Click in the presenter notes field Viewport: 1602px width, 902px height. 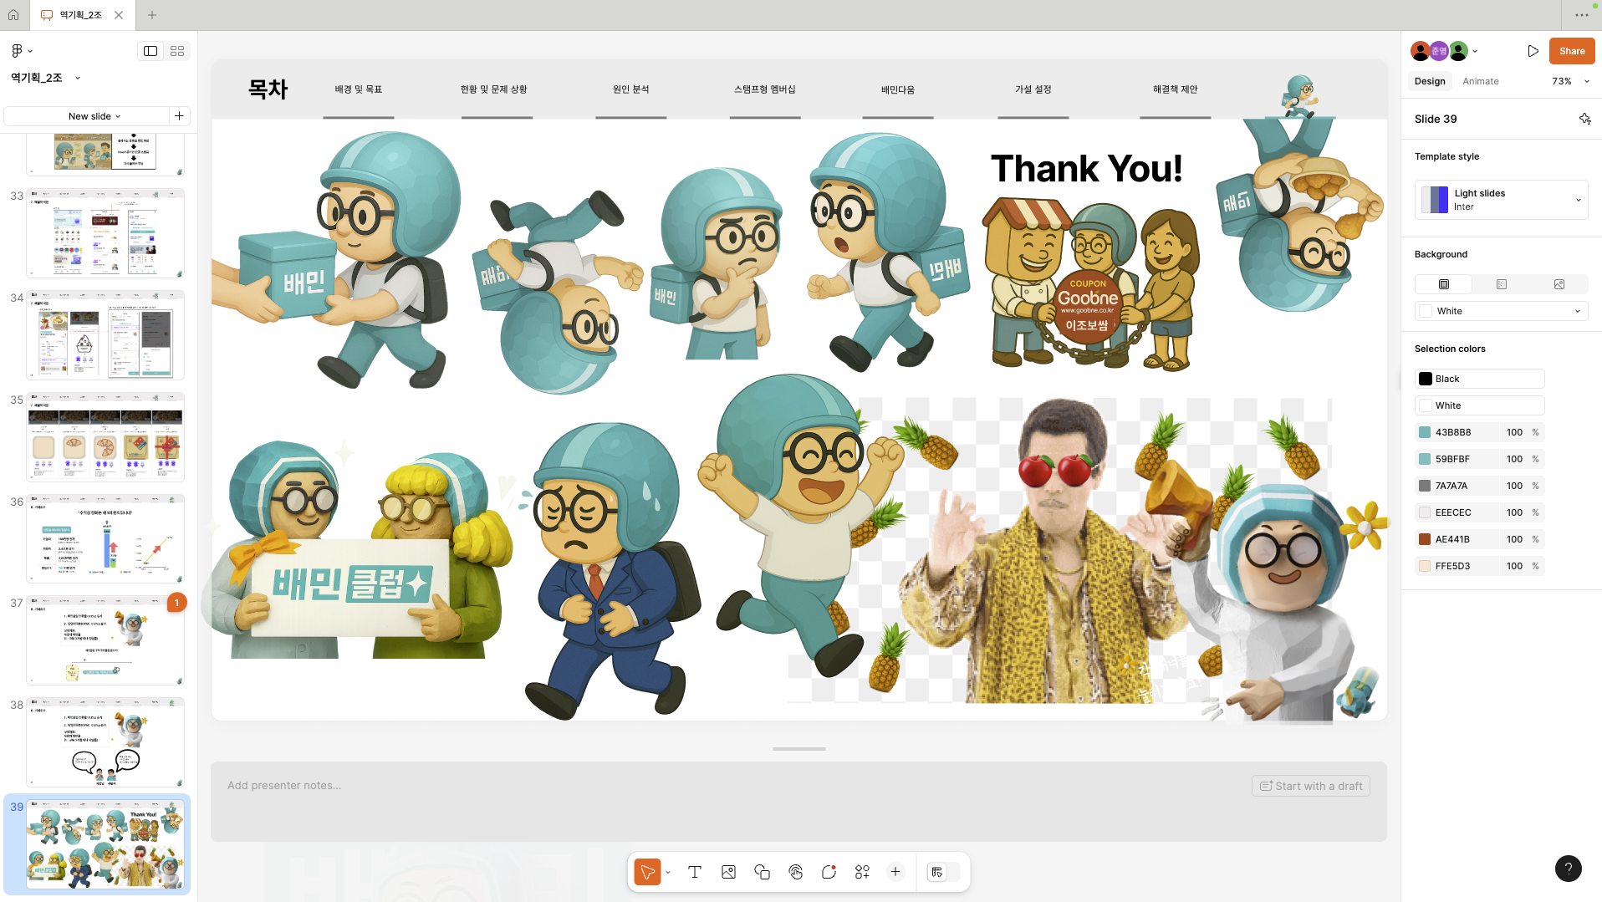pyautogui.click(x=798, y=801)
